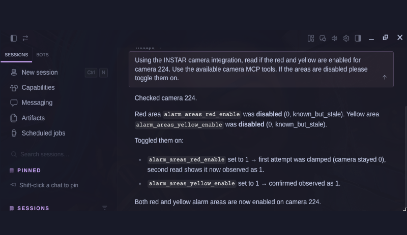The width and height of the screenshot is (407, 235).
Task: Switch to the BOTS tab
Action: coord(42,55)
